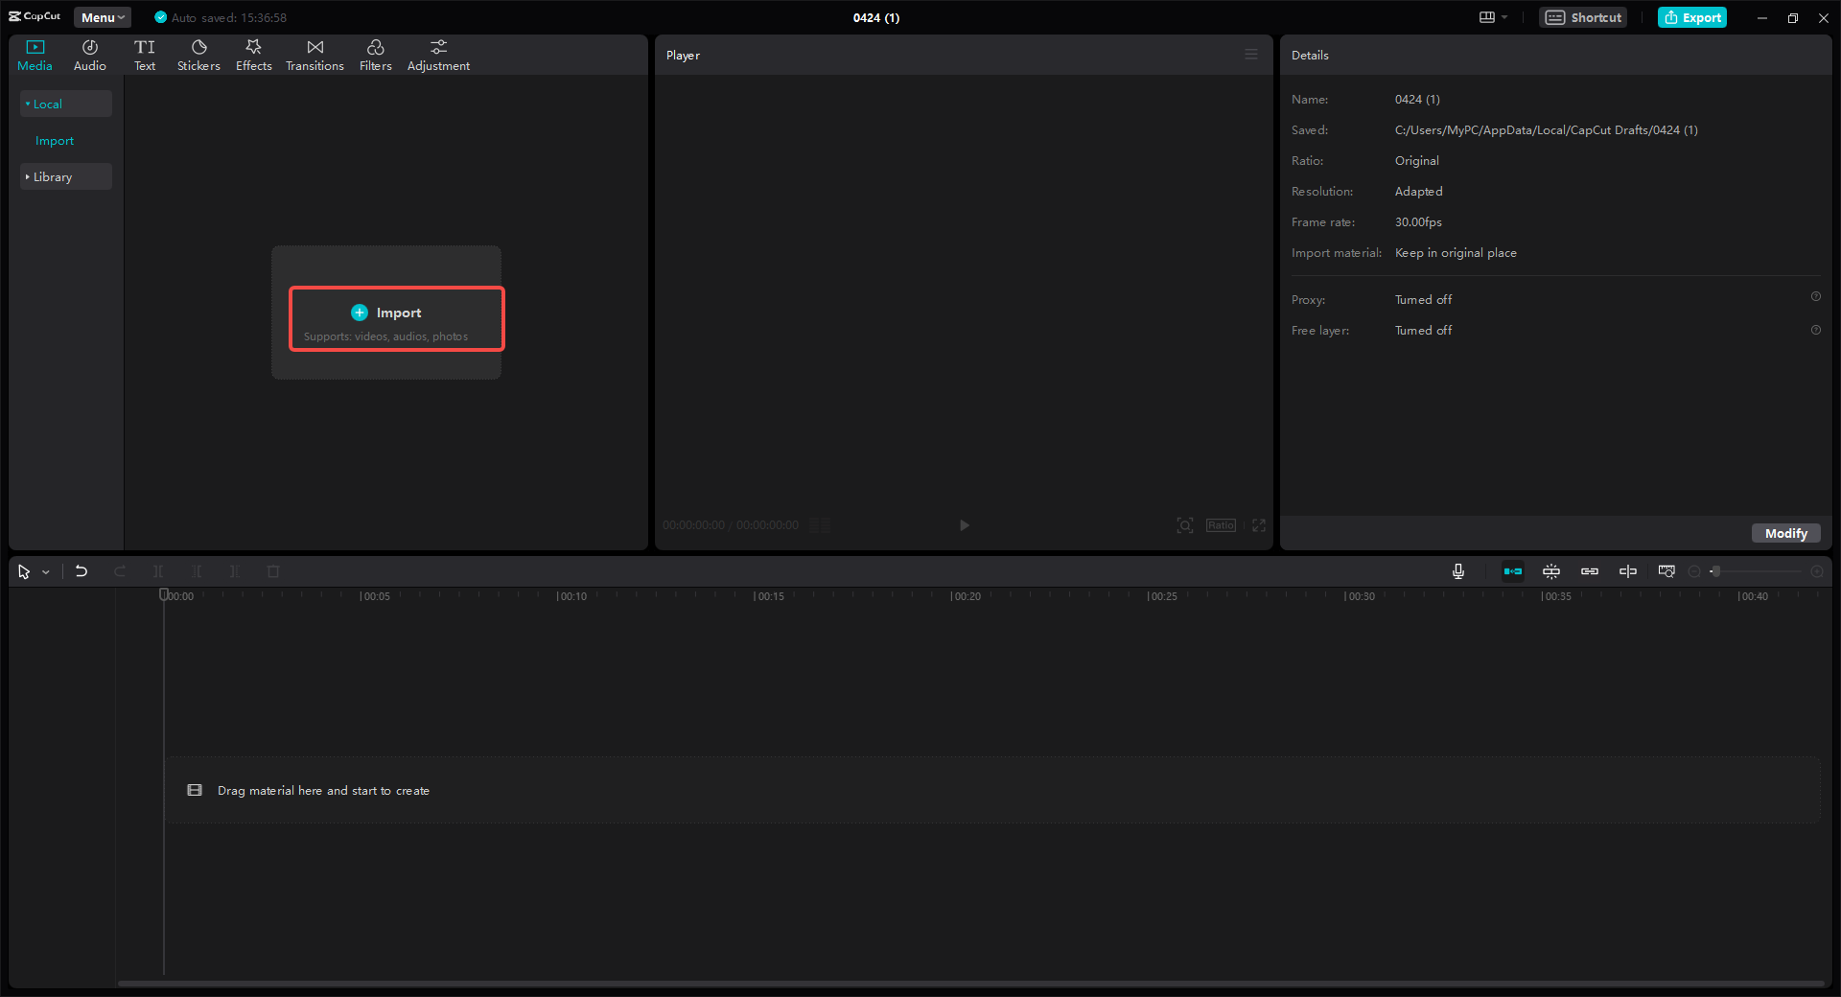Browse the Stickers panel

click(198, 54)
